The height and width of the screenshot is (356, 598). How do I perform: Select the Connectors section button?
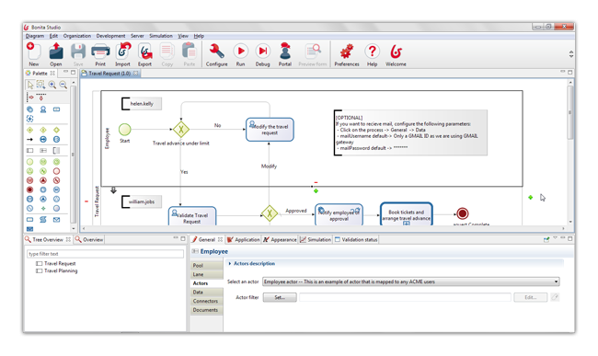pyautogui.click(x=206, y=301)
